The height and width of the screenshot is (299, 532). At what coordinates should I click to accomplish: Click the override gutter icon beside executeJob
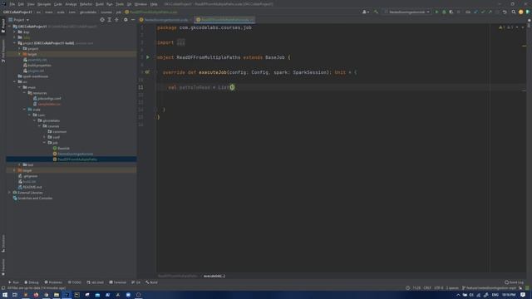tap(147, 72)
